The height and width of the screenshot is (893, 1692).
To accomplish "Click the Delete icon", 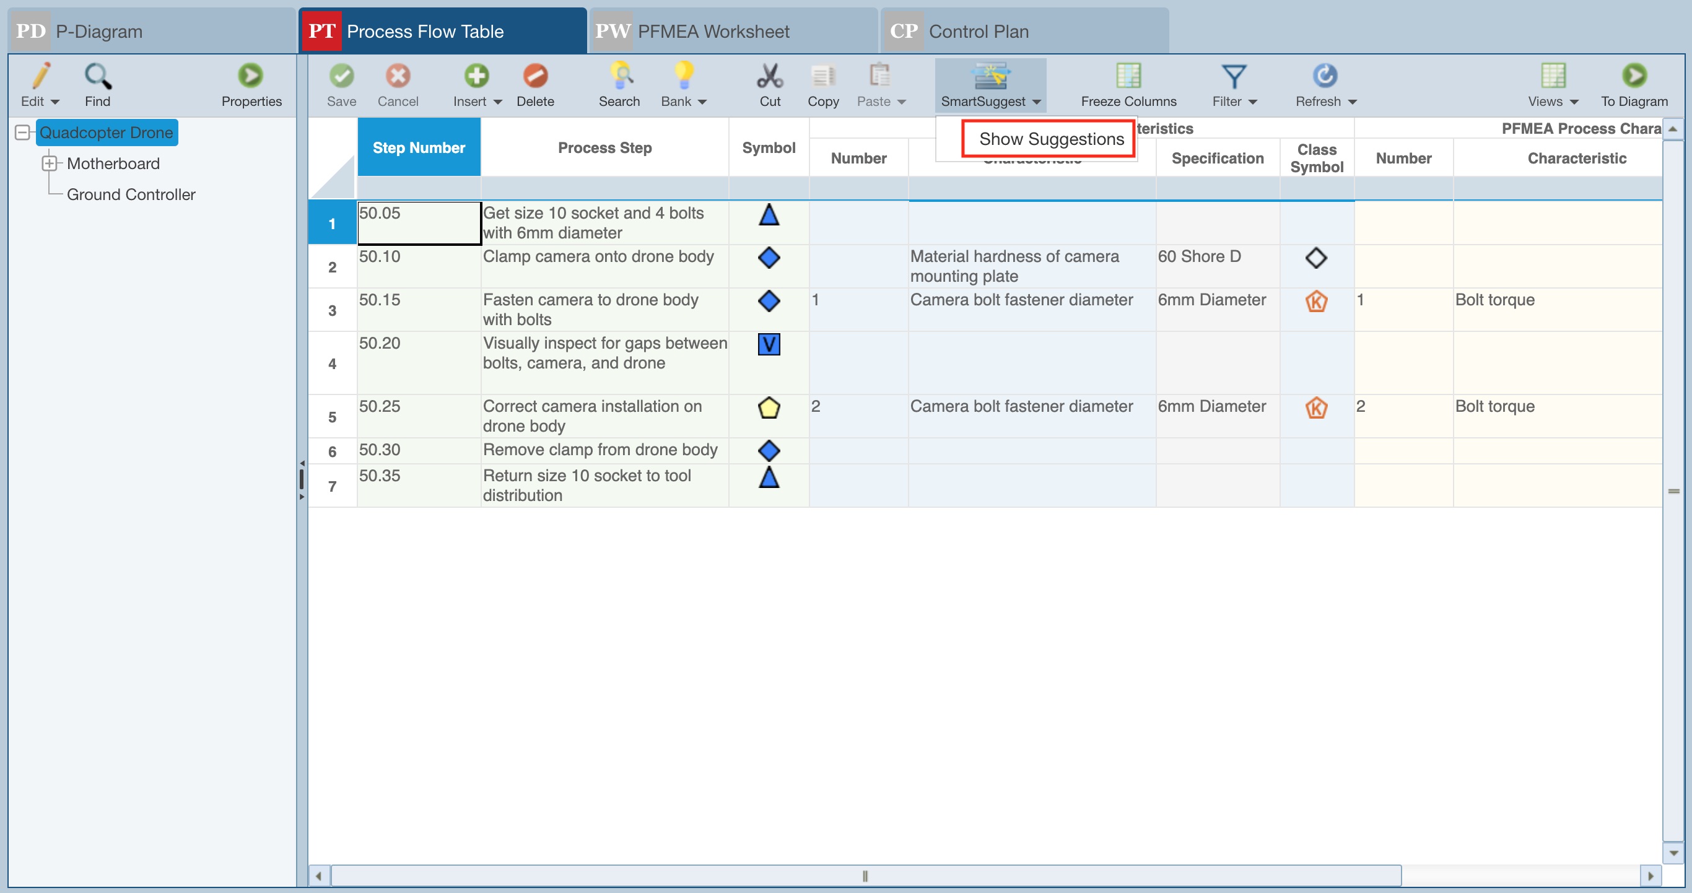I will [534, 76].
